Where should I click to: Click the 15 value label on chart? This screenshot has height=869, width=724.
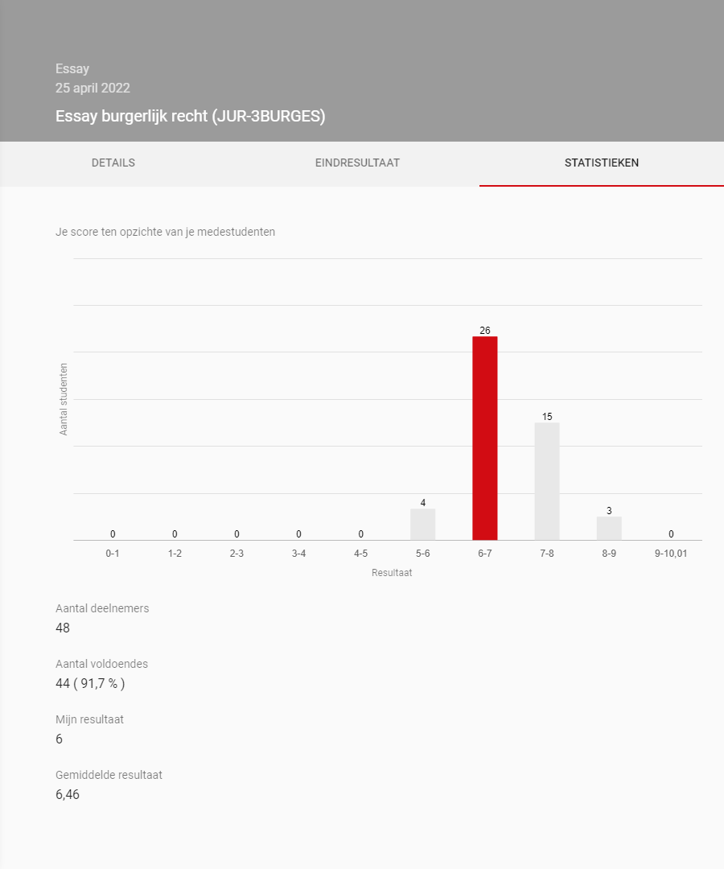coord(547,417)
